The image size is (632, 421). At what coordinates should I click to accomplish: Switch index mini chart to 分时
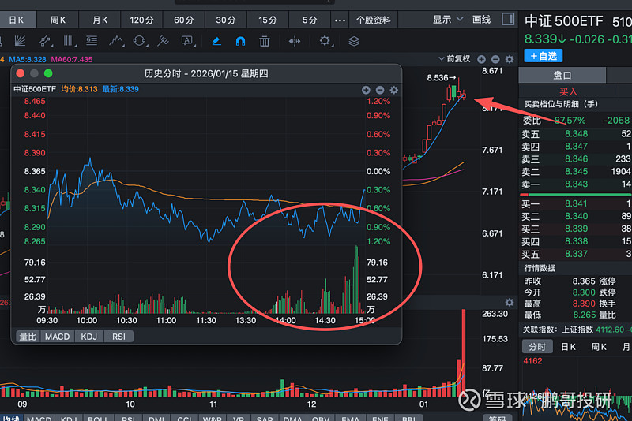pos(537,347)
